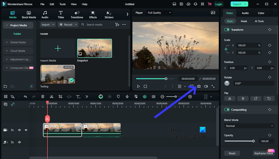This screenshot has height=159, width=279.
Task: Click the undo arrow in timeline toolbar
Action: [26, 97]
